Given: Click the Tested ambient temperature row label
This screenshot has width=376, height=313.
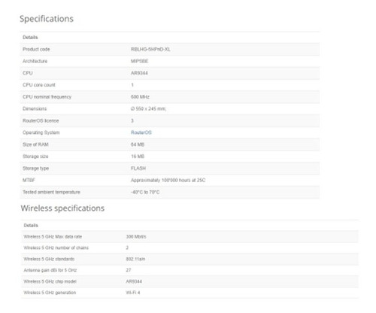Looking at the screenshot, I should 51,192.
